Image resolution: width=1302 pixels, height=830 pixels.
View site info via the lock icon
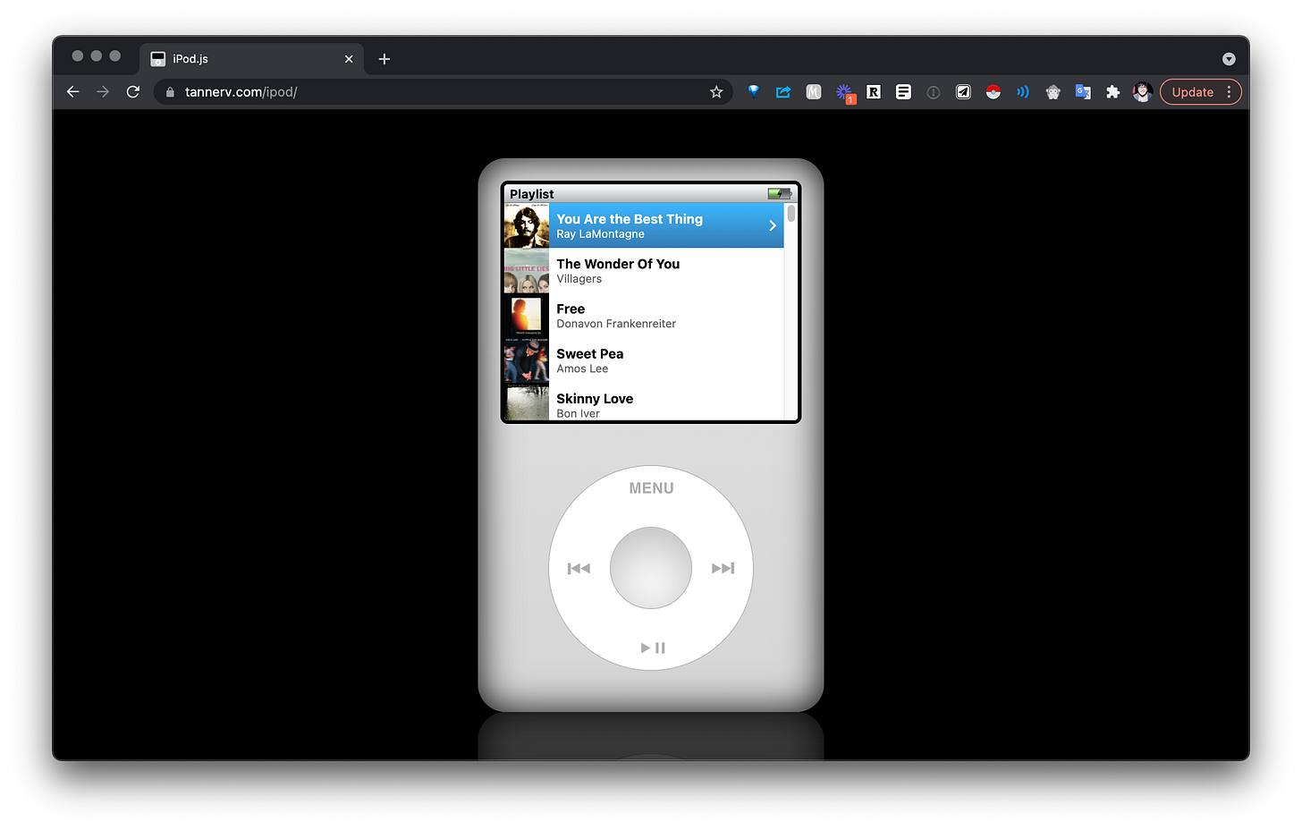coord(170,92)
